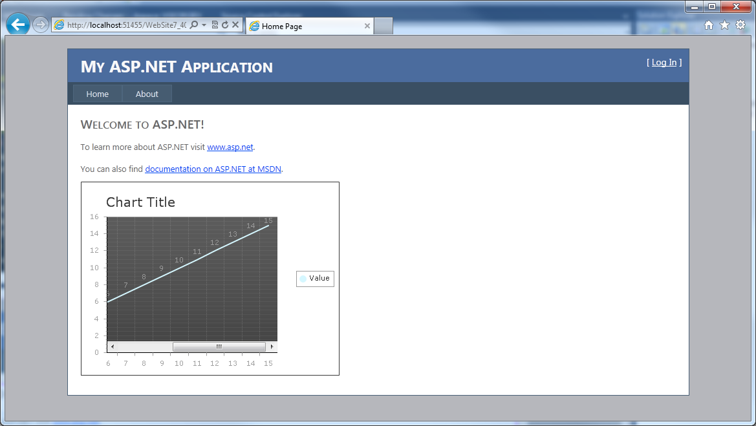Click the browser home icon
Viewport: 756px width, 426px height.
pyautogui.click(x=708, y=25)
